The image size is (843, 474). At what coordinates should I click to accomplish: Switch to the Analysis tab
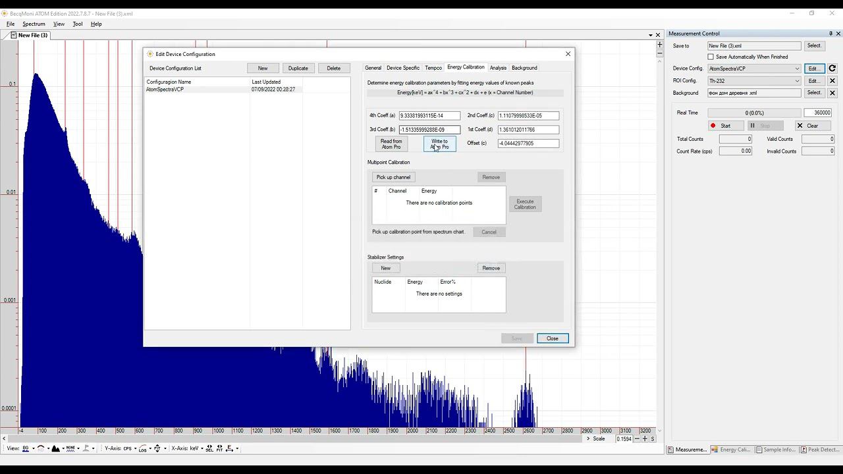498,68
